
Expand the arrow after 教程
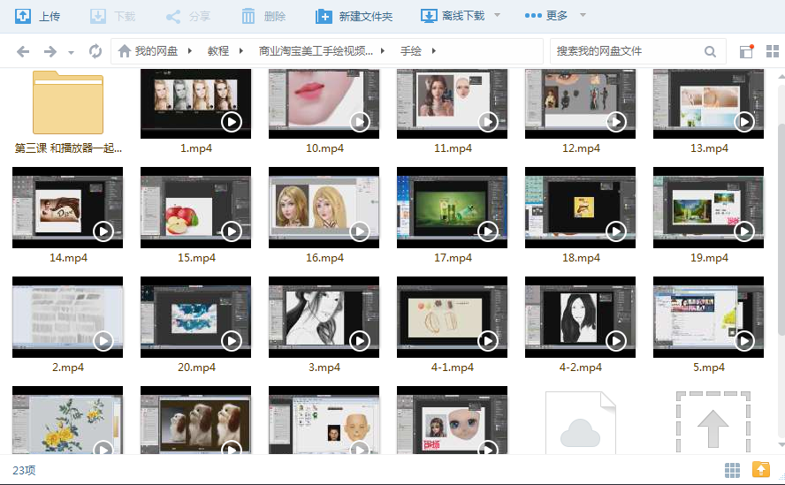point(241,50)
